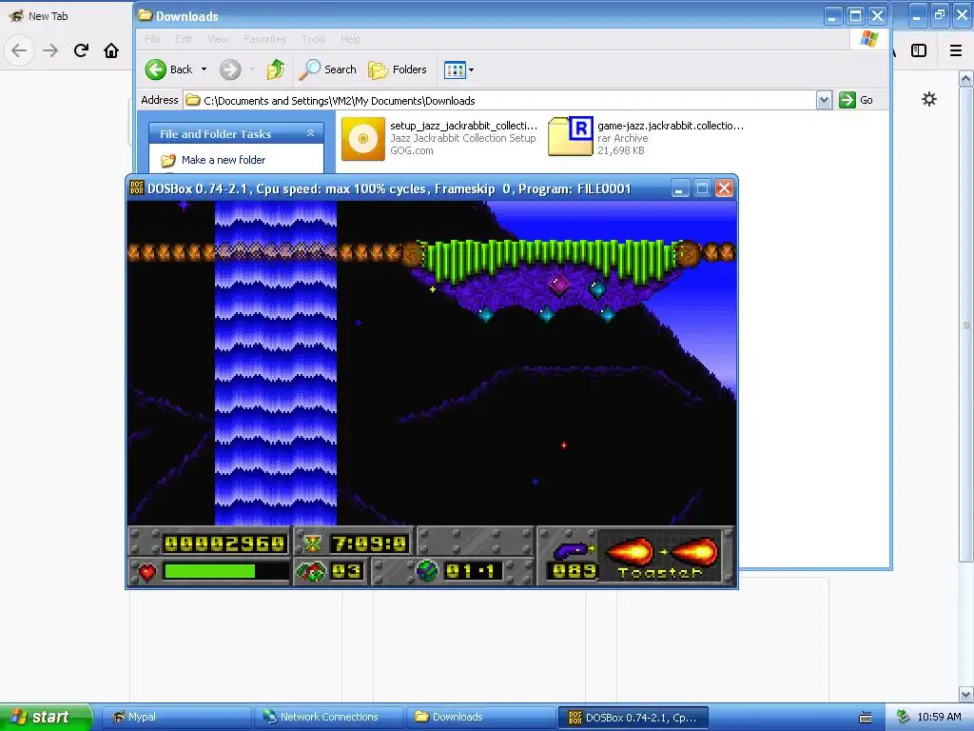Open the Edit menu in Downloads window
Image resolution: width=974 pixels, height=731 pixels.
[184, 39]
